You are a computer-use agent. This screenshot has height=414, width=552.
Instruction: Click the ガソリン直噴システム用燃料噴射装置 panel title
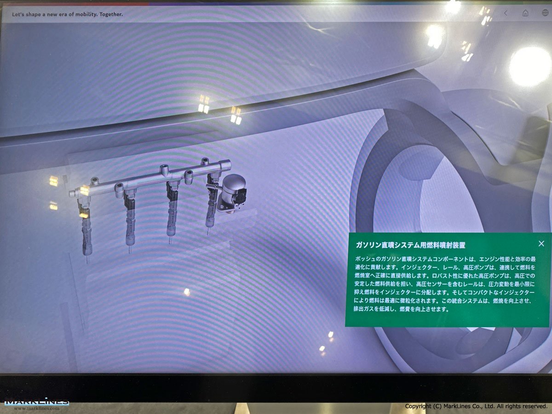pos(410,245)
